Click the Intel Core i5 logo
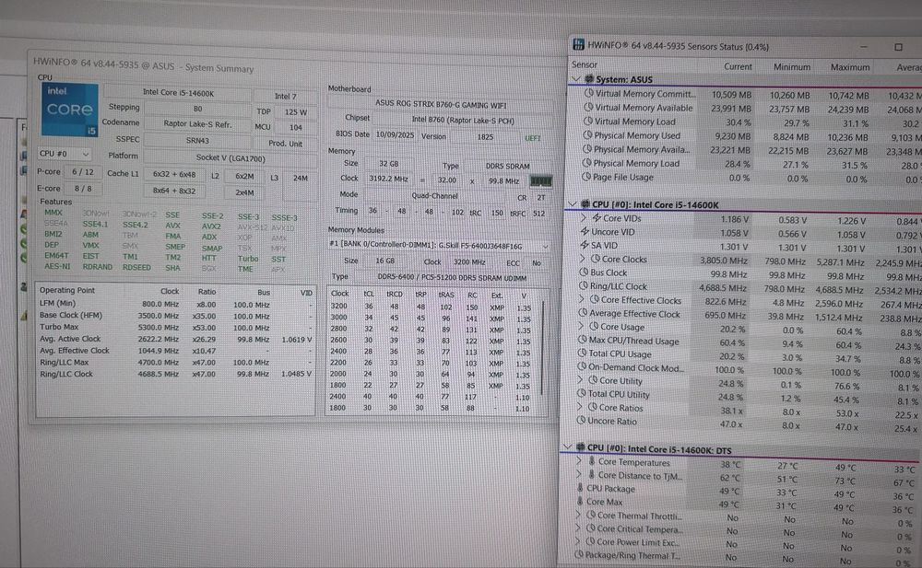Screen dimensions: 922x568 69,110
